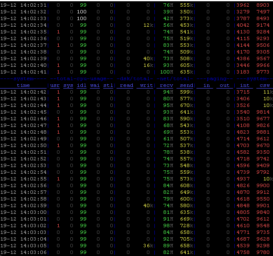This screenshot has width=273, height=256.
Task: Click the '36k' disk write value
Action: point(148,246)
